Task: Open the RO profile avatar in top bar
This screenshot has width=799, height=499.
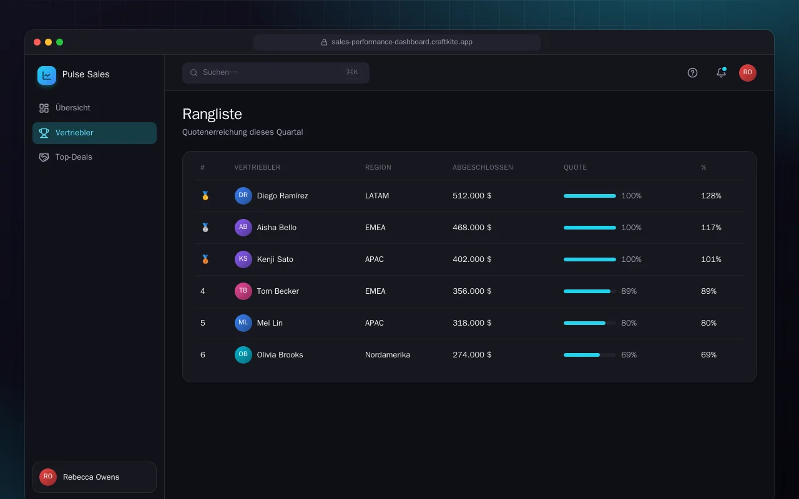Action: tap(748, 72)
